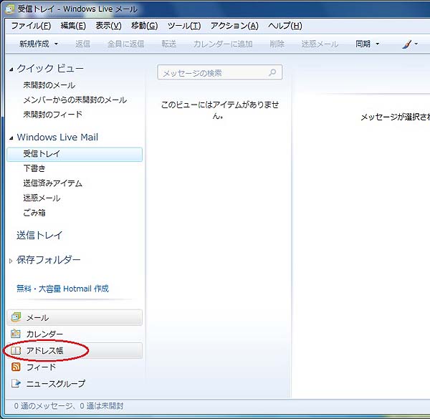The width and height of the screenshot is (430, 419).
Task: Open the Calendar icon shortcut
Action: [x=16, y=334]
